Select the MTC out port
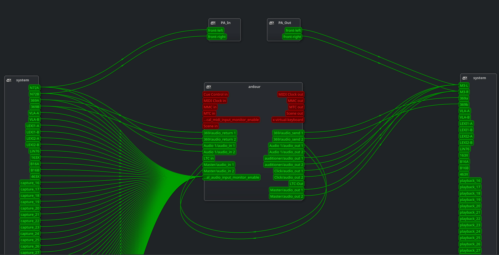Image resolution: width=499 pixels, height=255 pixels. pos(296,107)
